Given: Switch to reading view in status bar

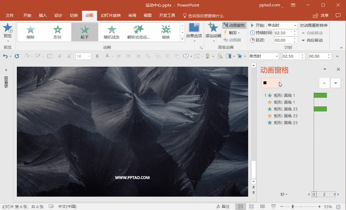Looking at the screenshot, I should (262, 206).
